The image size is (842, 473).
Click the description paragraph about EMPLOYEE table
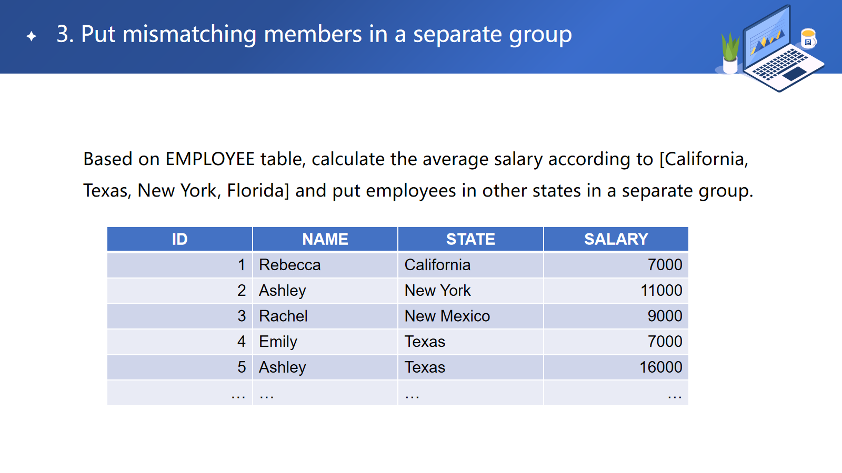point(418,174)
